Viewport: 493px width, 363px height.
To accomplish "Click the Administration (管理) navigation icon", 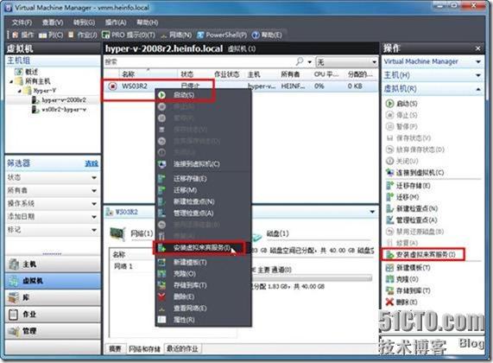I will [14, 331].
